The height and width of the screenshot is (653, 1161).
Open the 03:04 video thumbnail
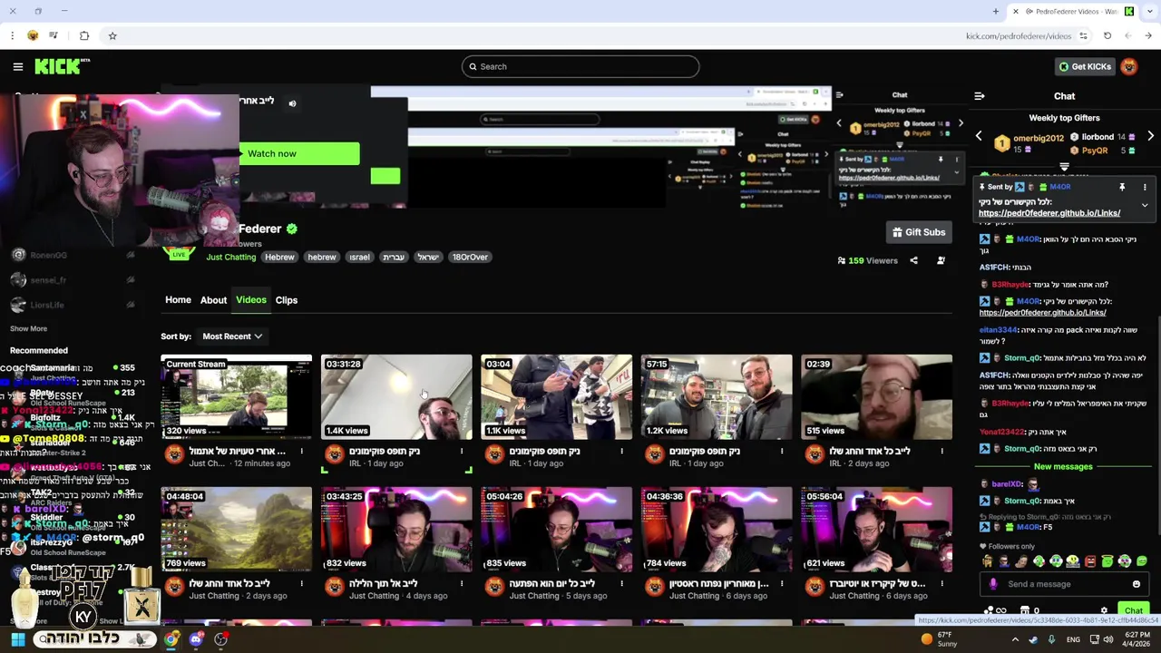(x=557, y=396)
